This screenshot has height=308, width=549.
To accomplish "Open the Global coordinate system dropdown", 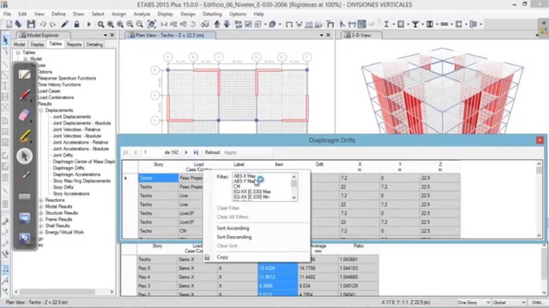I will pos(509,302).
